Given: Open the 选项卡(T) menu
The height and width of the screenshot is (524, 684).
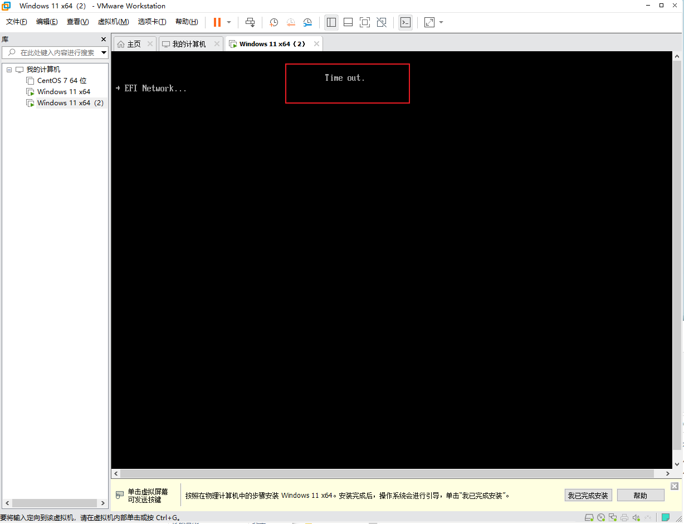Looking at the screenshot, I should pos(152,22).
